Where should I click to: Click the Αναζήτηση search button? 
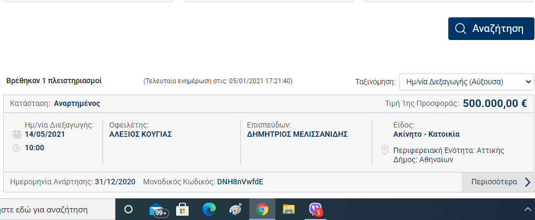point(491,29)
